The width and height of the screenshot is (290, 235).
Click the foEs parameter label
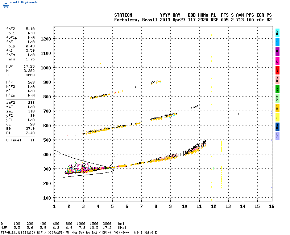(x=11, y=55)
